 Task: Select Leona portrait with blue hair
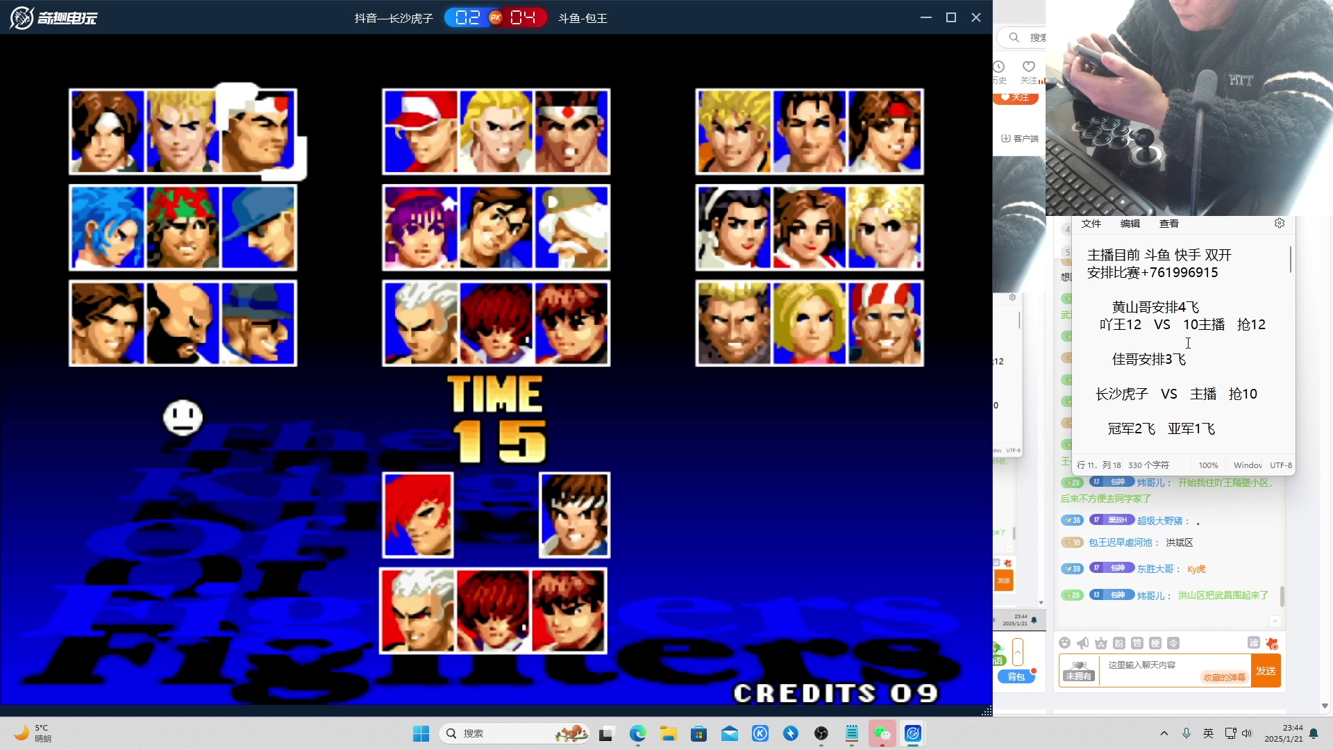pyautogui.click(x=108, y=227)
